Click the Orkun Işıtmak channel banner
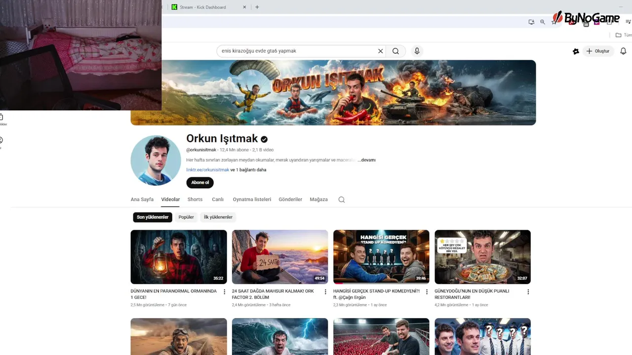The image size is (632, 355). tap(333, 93)
